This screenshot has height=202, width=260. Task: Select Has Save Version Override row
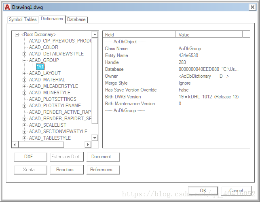[x=176, y=90]
